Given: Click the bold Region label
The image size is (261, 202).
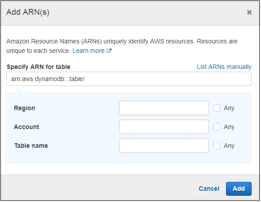Looking at the screenshot, I should (x=25, y=108).
